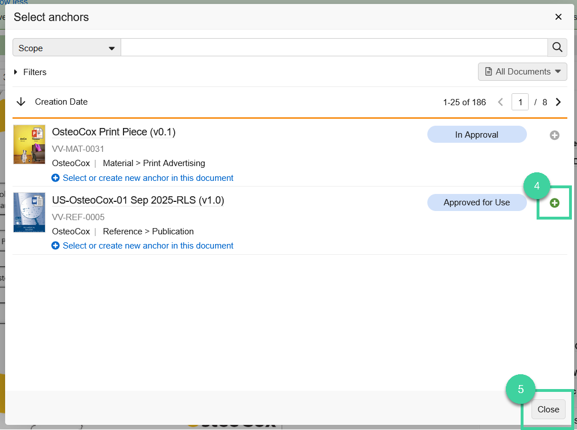Open the All Documents dropdown
Screen dimensions: 577x430
point(522,71)
